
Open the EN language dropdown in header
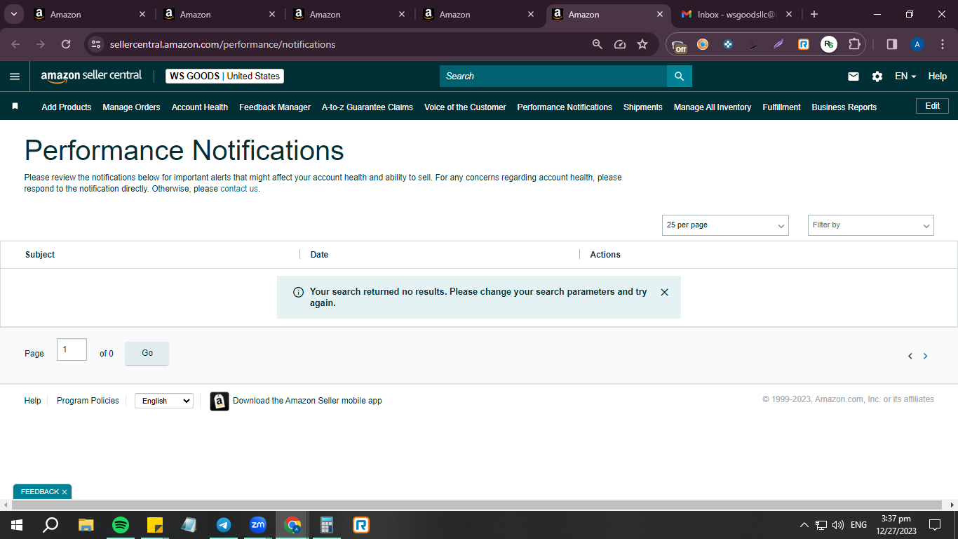pos(905,76)
